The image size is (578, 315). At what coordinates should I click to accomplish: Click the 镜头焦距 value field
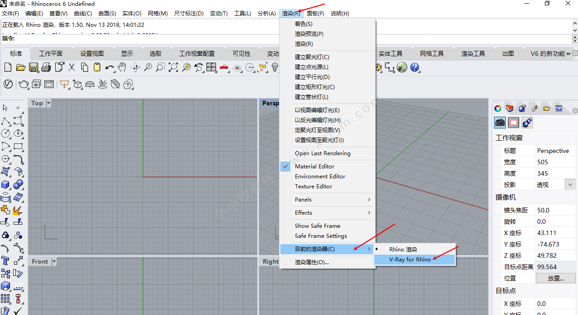555,210
